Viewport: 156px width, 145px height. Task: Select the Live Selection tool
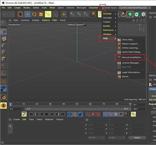[20, 14]
